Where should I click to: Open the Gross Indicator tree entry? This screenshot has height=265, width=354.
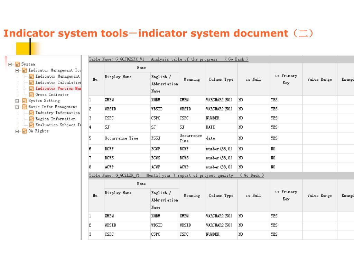[x=52, y=95]
